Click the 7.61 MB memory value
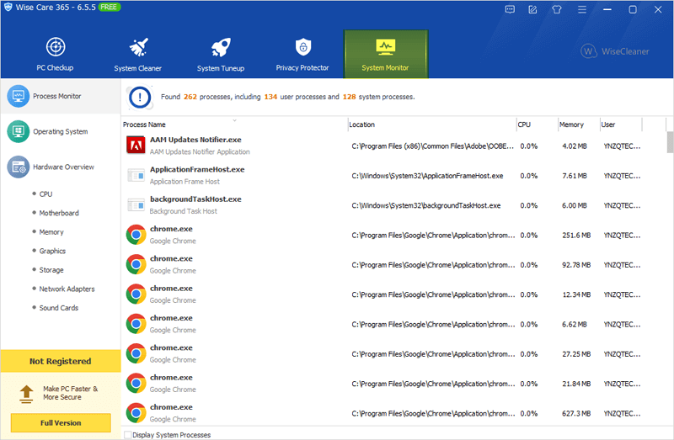 click(x=575, y=176)
